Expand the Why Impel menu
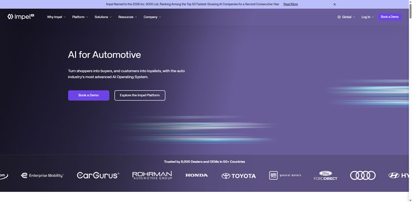The image size is (412, 202). click(56, 17)
